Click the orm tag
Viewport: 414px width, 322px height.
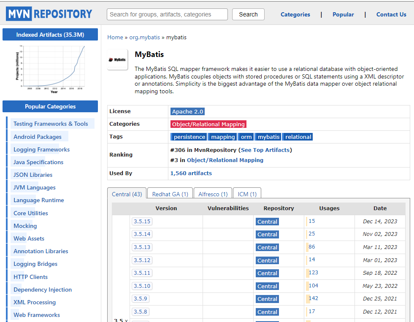click(246, 137)
